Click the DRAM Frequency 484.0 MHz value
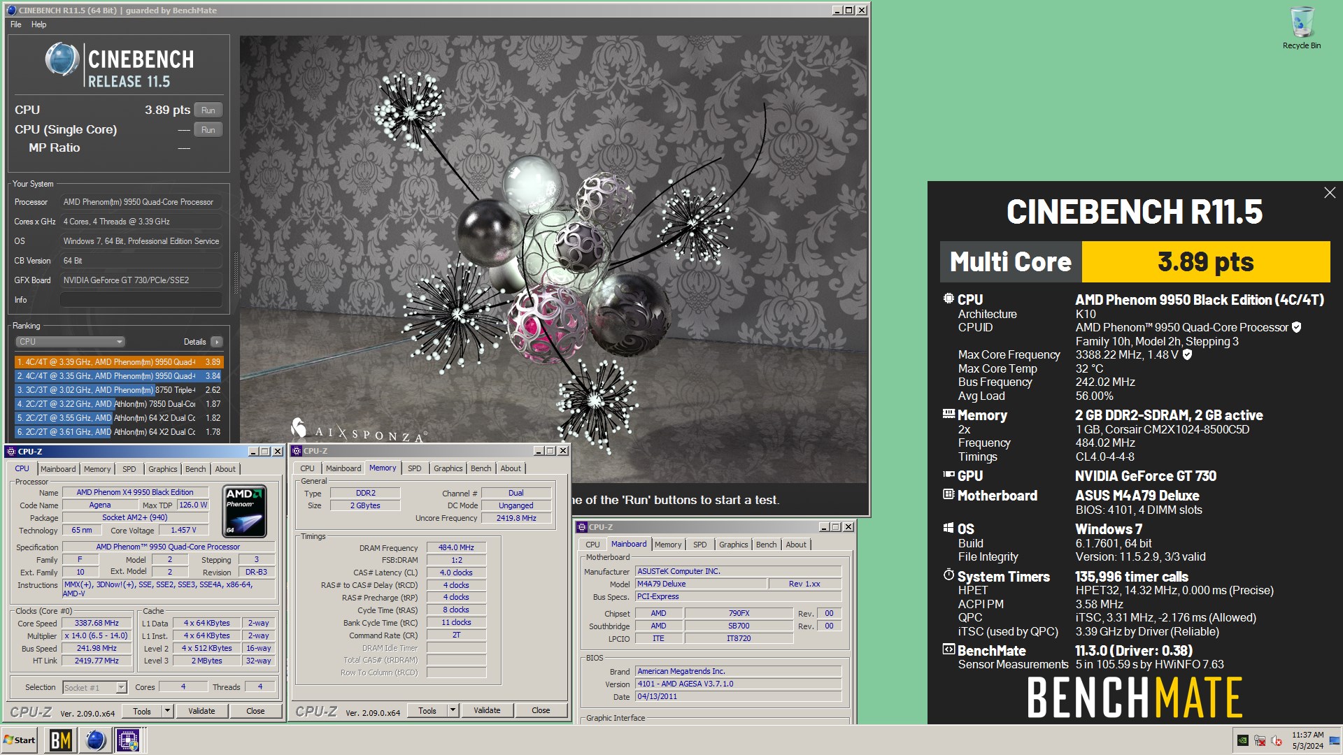 click(456, 547)
